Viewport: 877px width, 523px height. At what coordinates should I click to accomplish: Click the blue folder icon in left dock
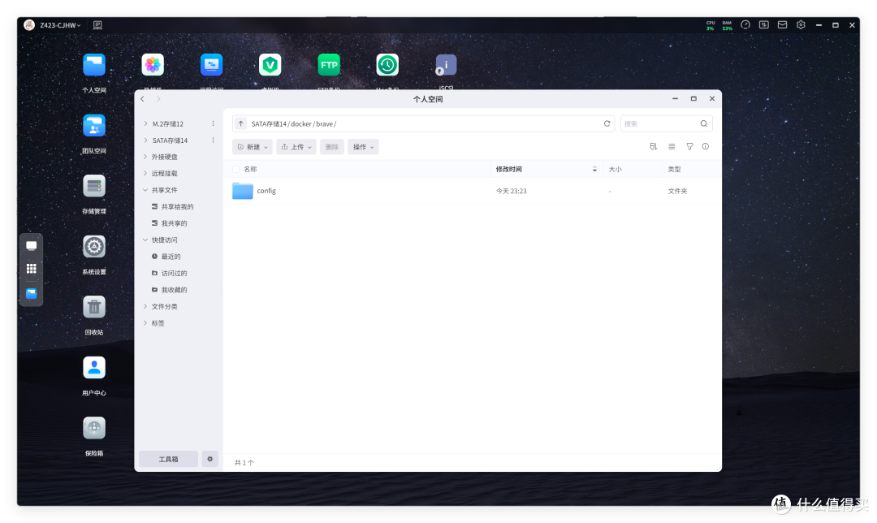click(32, 294)
